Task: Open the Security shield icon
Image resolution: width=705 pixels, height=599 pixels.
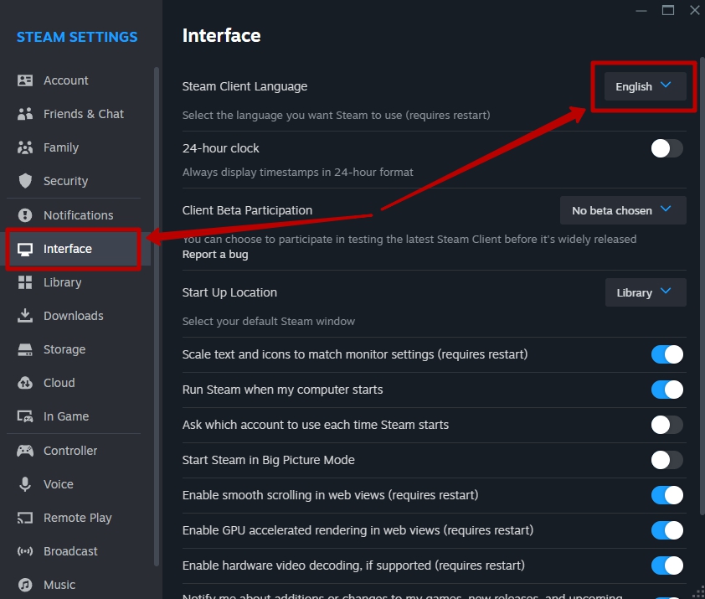Action: coord(25,181)
